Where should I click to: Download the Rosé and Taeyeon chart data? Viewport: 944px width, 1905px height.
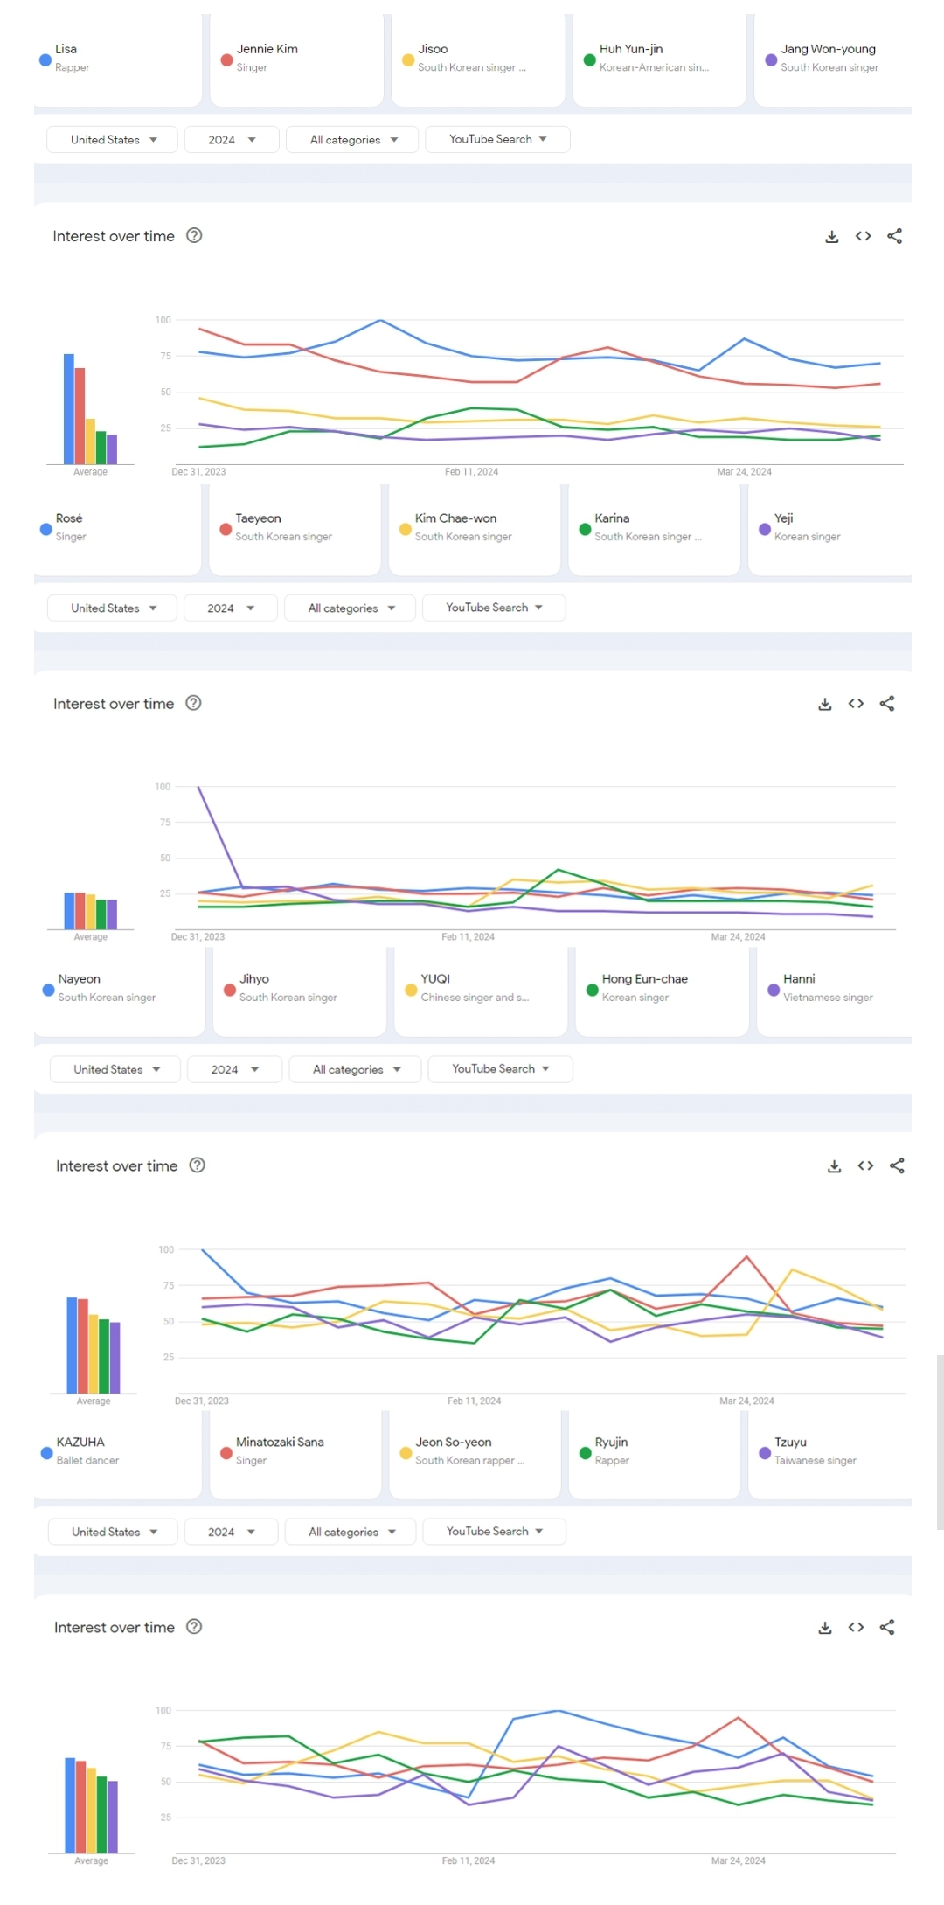point(824,705)
